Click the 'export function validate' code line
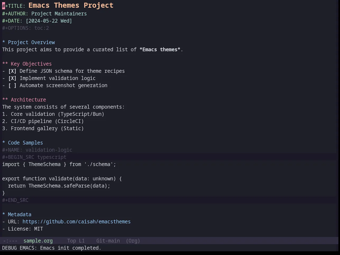The height and width of the screenshot is (255, 340). click(62, 178)
